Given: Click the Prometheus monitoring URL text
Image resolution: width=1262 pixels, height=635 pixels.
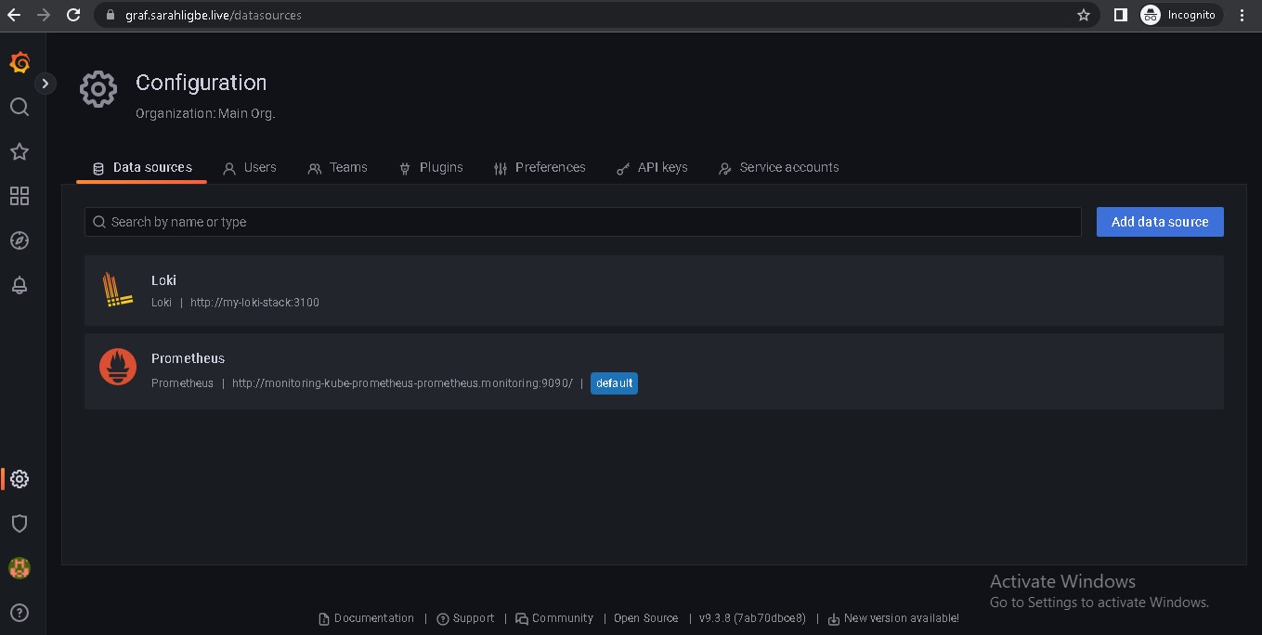Looking at the screenshot, I should coord(402,383).
